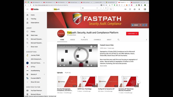
Task: Switch to the HOME channel tab
Action: click(x=62, y=40)
